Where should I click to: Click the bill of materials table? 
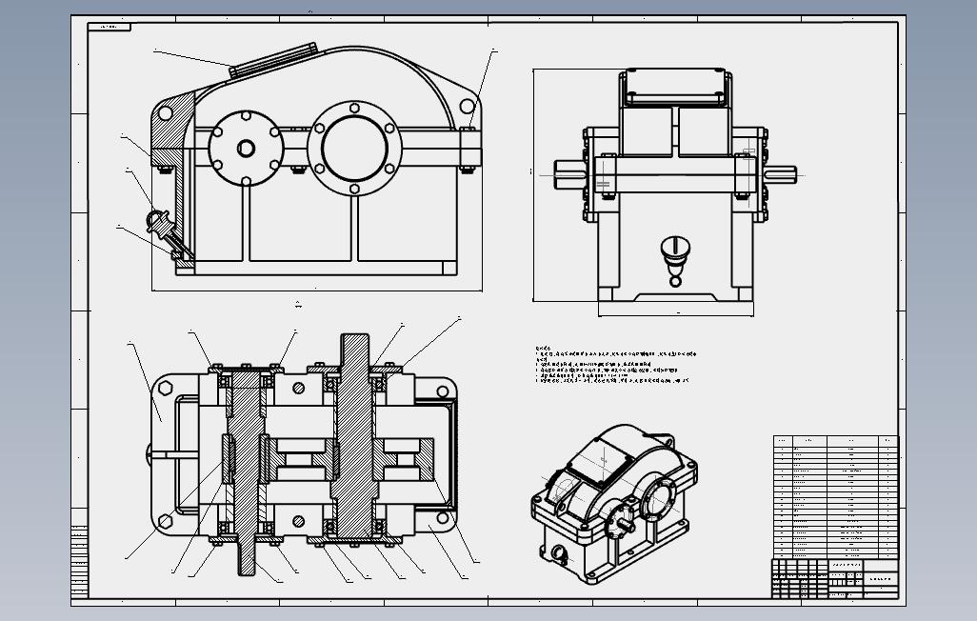(835, 497)
